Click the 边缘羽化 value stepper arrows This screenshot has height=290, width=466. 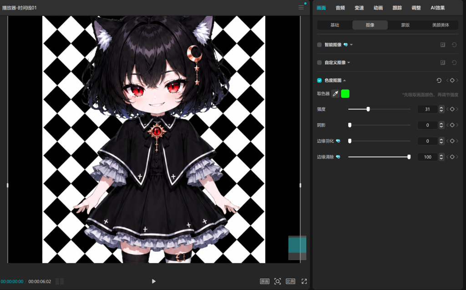(x=441, y=141)
